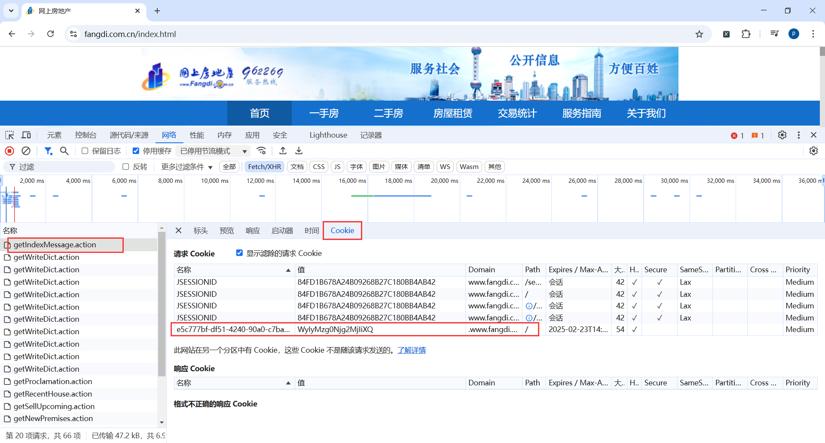Expand the 更多过滤条件 dropdown
The height and width of the screenshot is (443, 825).
click(187, 167)
